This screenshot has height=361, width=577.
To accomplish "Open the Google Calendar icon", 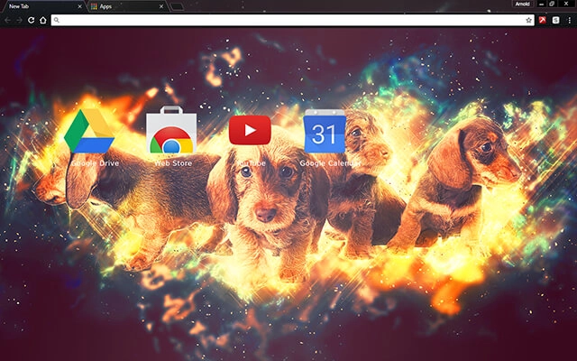I will 325,131.
